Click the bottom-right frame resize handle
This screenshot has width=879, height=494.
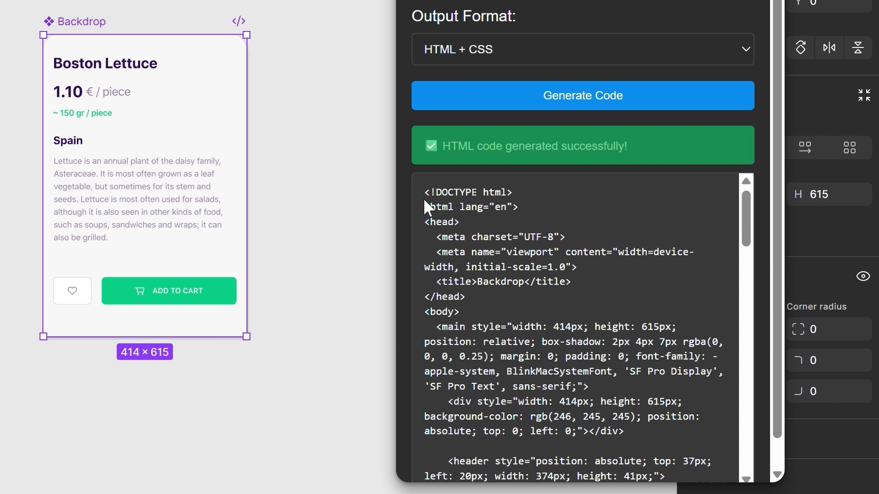point(246,337)
